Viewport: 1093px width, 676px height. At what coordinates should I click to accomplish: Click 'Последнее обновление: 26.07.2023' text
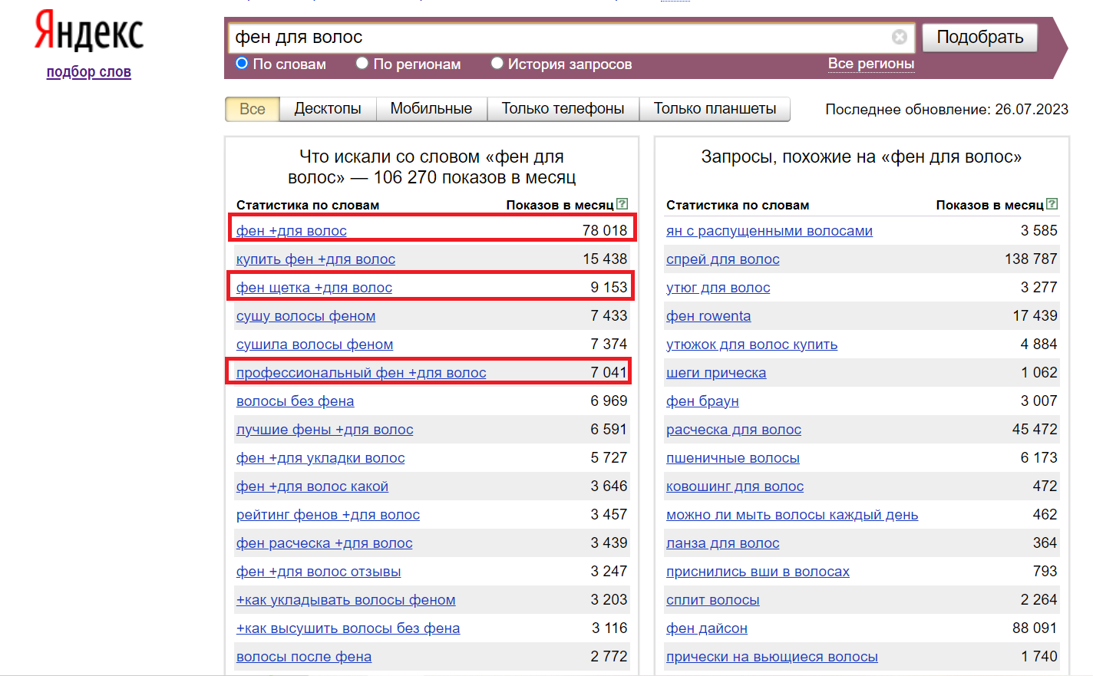pos(946,109)
